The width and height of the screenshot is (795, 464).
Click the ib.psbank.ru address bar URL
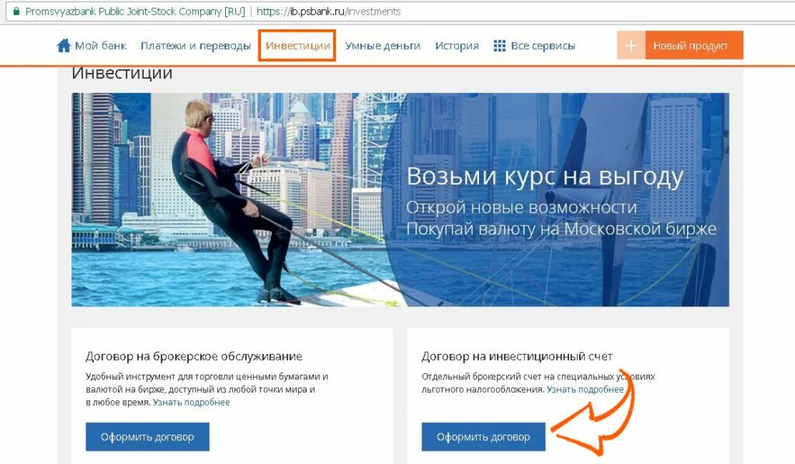point(328,11)
